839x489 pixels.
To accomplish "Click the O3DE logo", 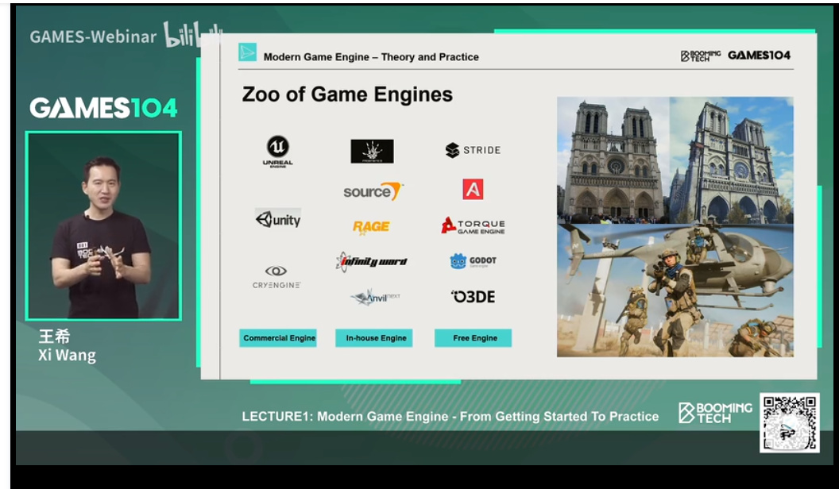I will click(x=473, y=297).
